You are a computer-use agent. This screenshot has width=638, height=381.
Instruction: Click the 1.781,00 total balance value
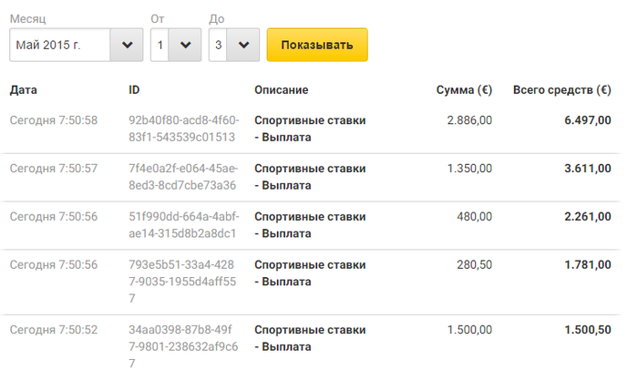click(x=588, y=265)
